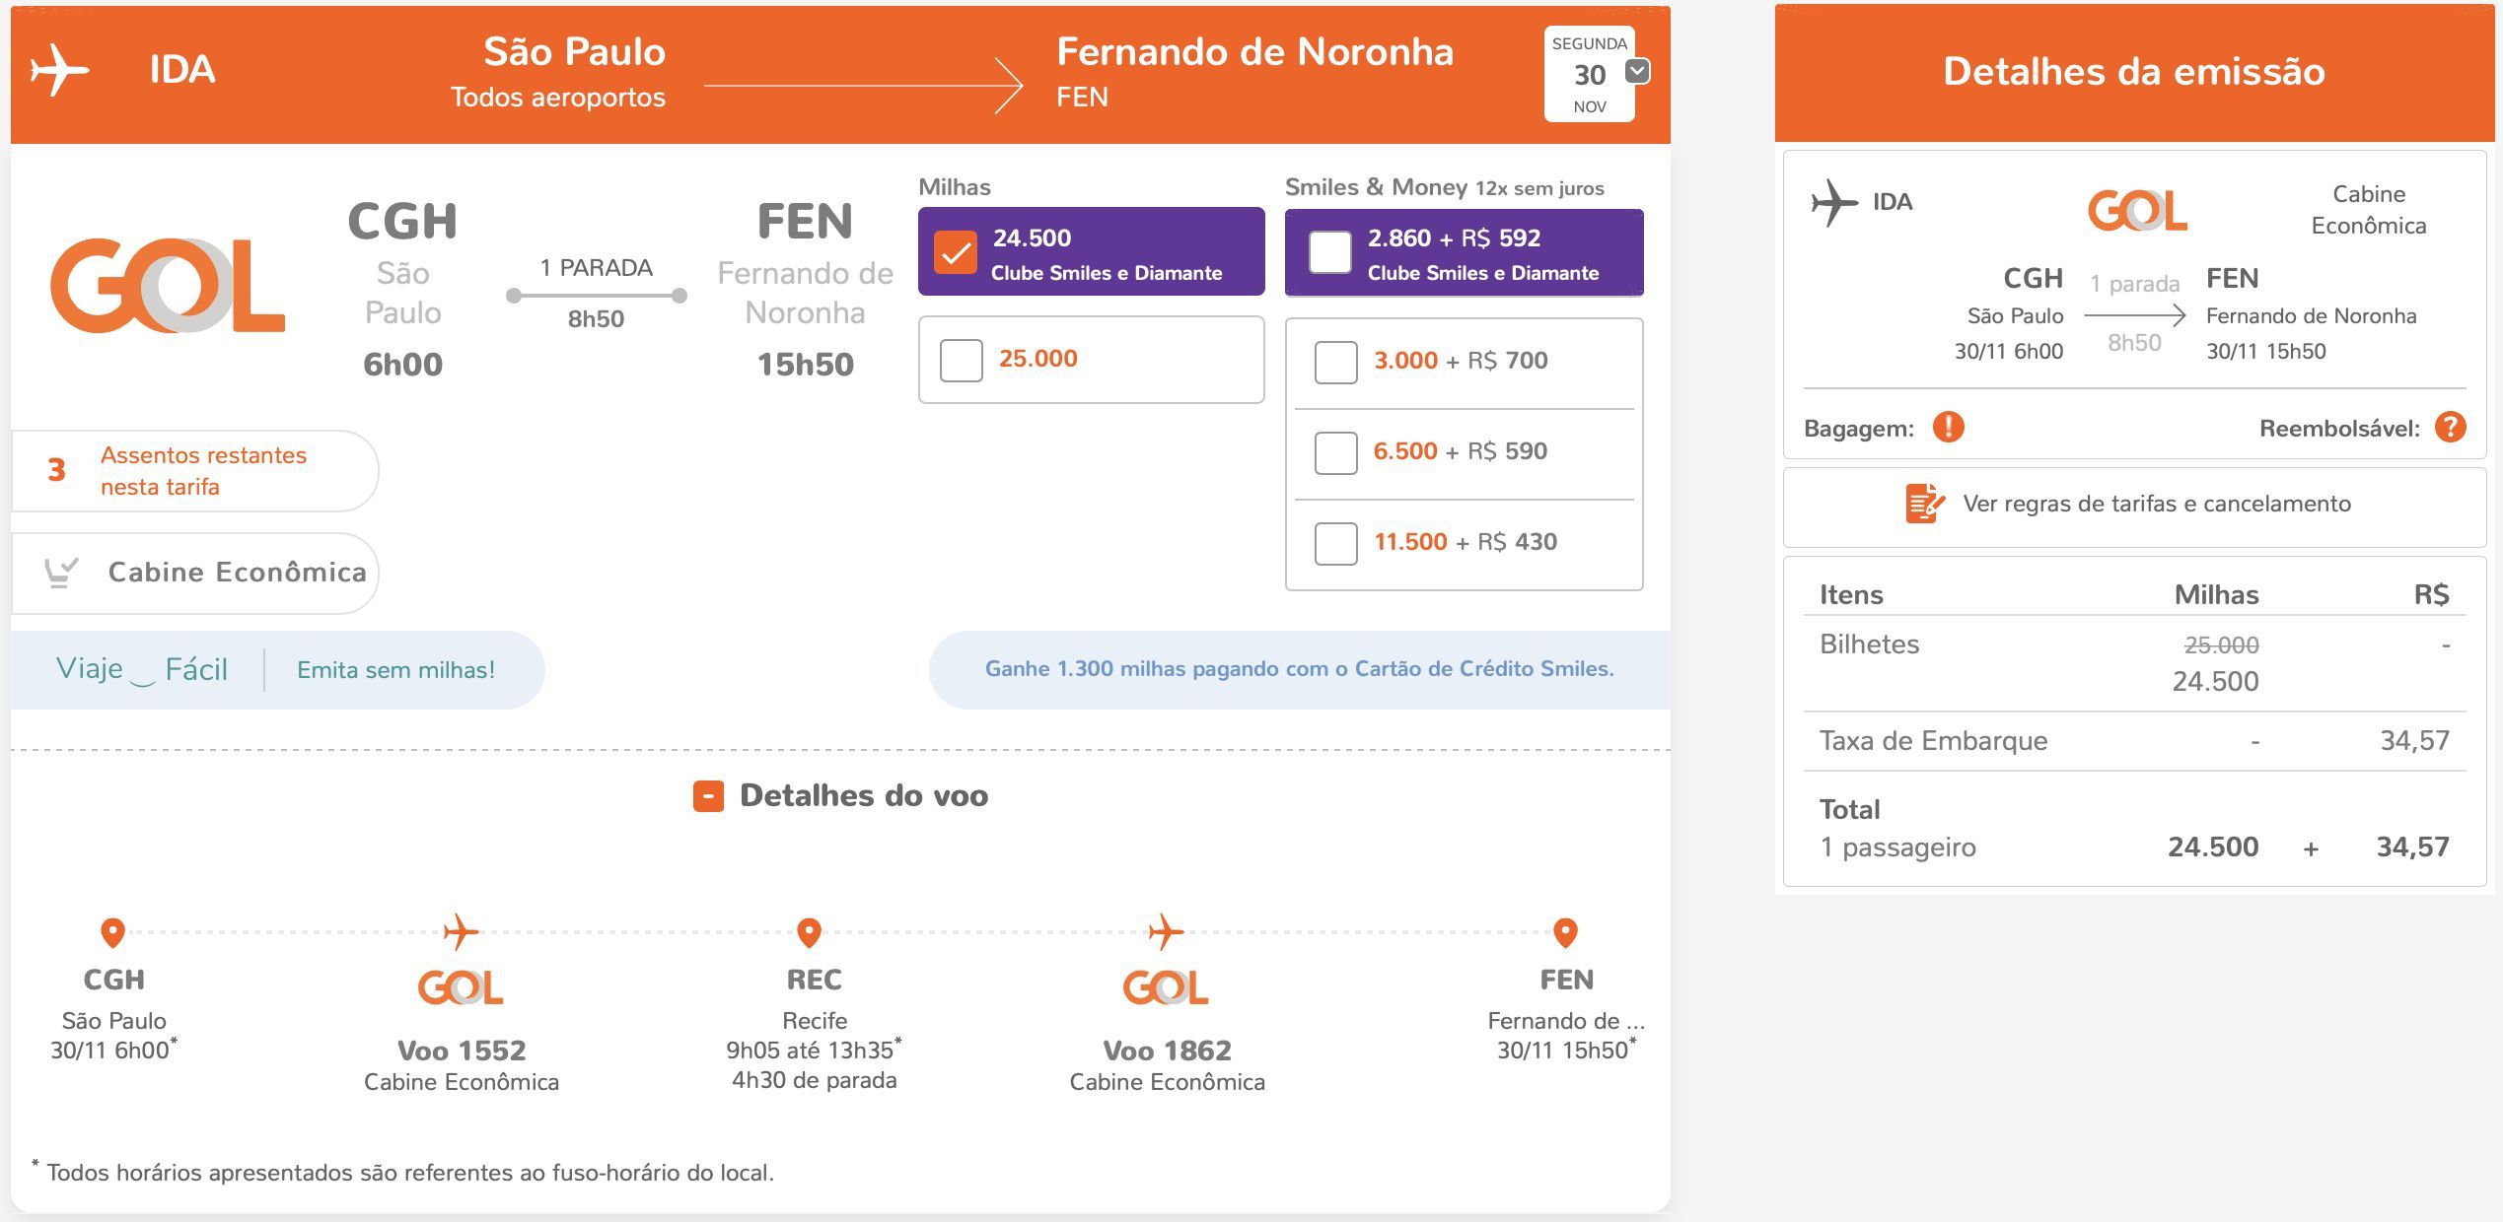Click the Cabine Econômica seat icon
2503x1222 pixels.
[61, 573]
